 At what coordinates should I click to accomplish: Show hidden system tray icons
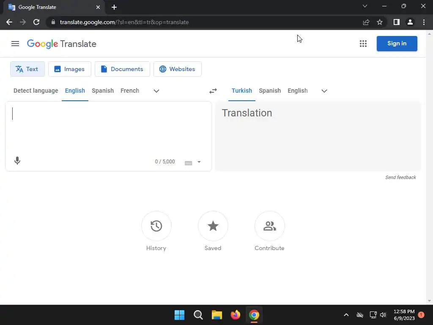[346, 315]
